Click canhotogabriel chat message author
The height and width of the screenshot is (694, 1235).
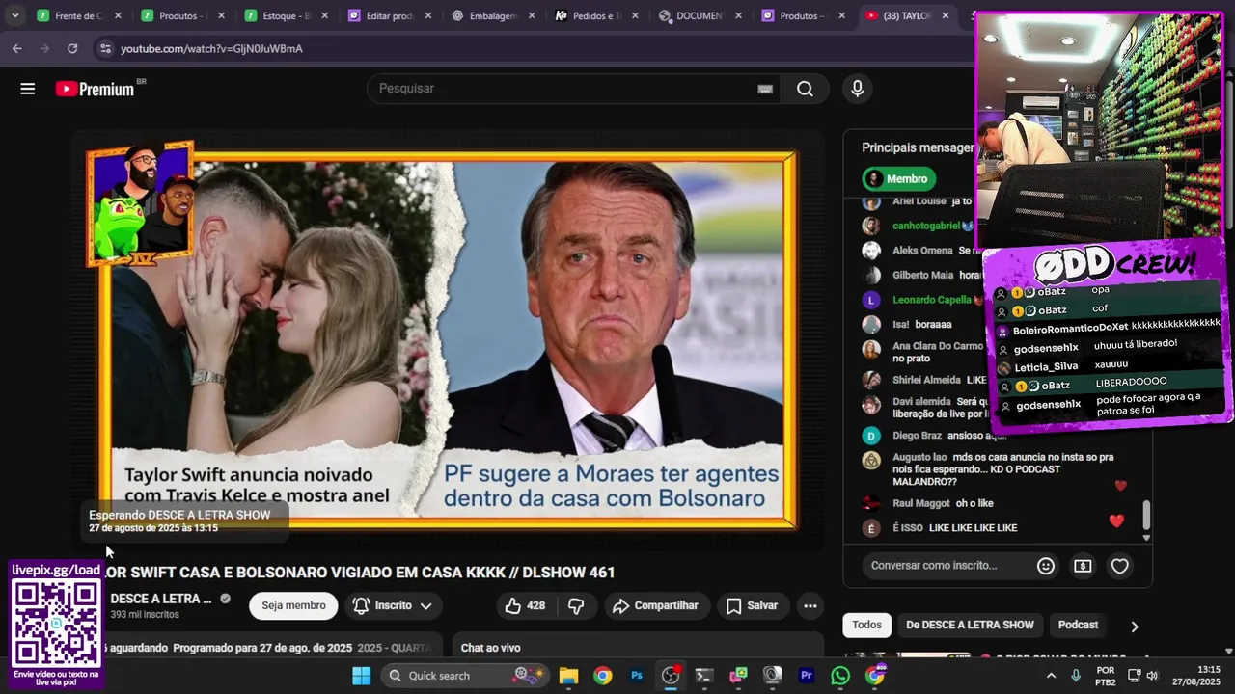pyautogui.click(x=925, y=226)
